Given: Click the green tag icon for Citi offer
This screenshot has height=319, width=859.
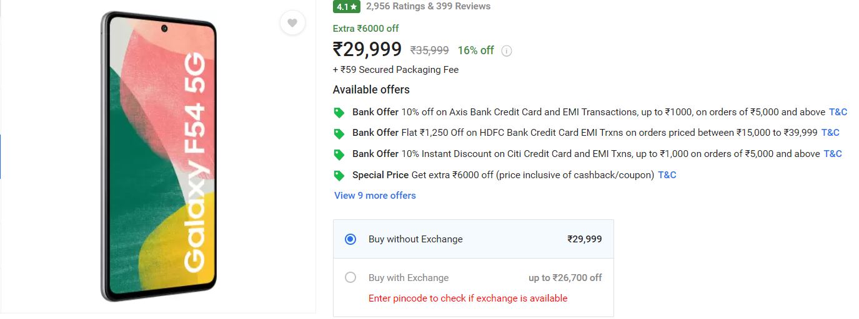Looking at the screenshot, I should [339, 155].
